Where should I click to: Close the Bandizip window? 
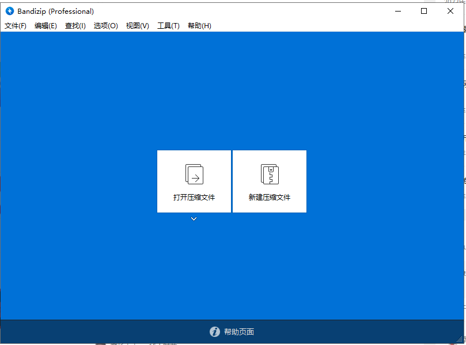click(x=450, y=12)
